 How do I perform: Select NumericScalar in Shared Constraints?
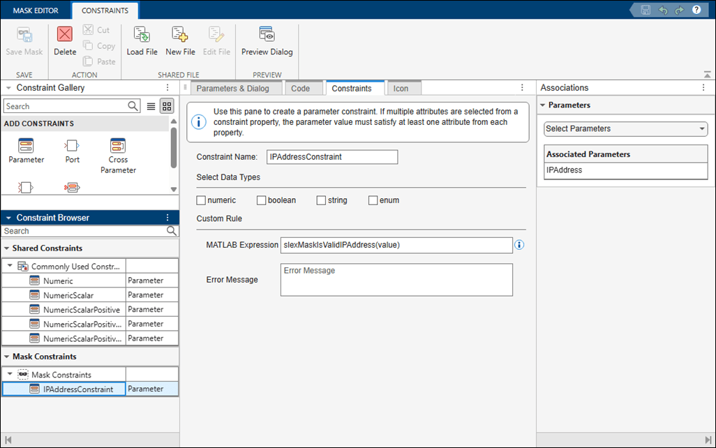pos(68,295)
